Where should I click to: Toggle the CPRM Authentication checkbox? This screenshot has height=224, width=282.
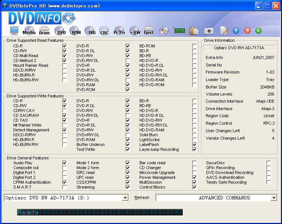coord(64,182)
